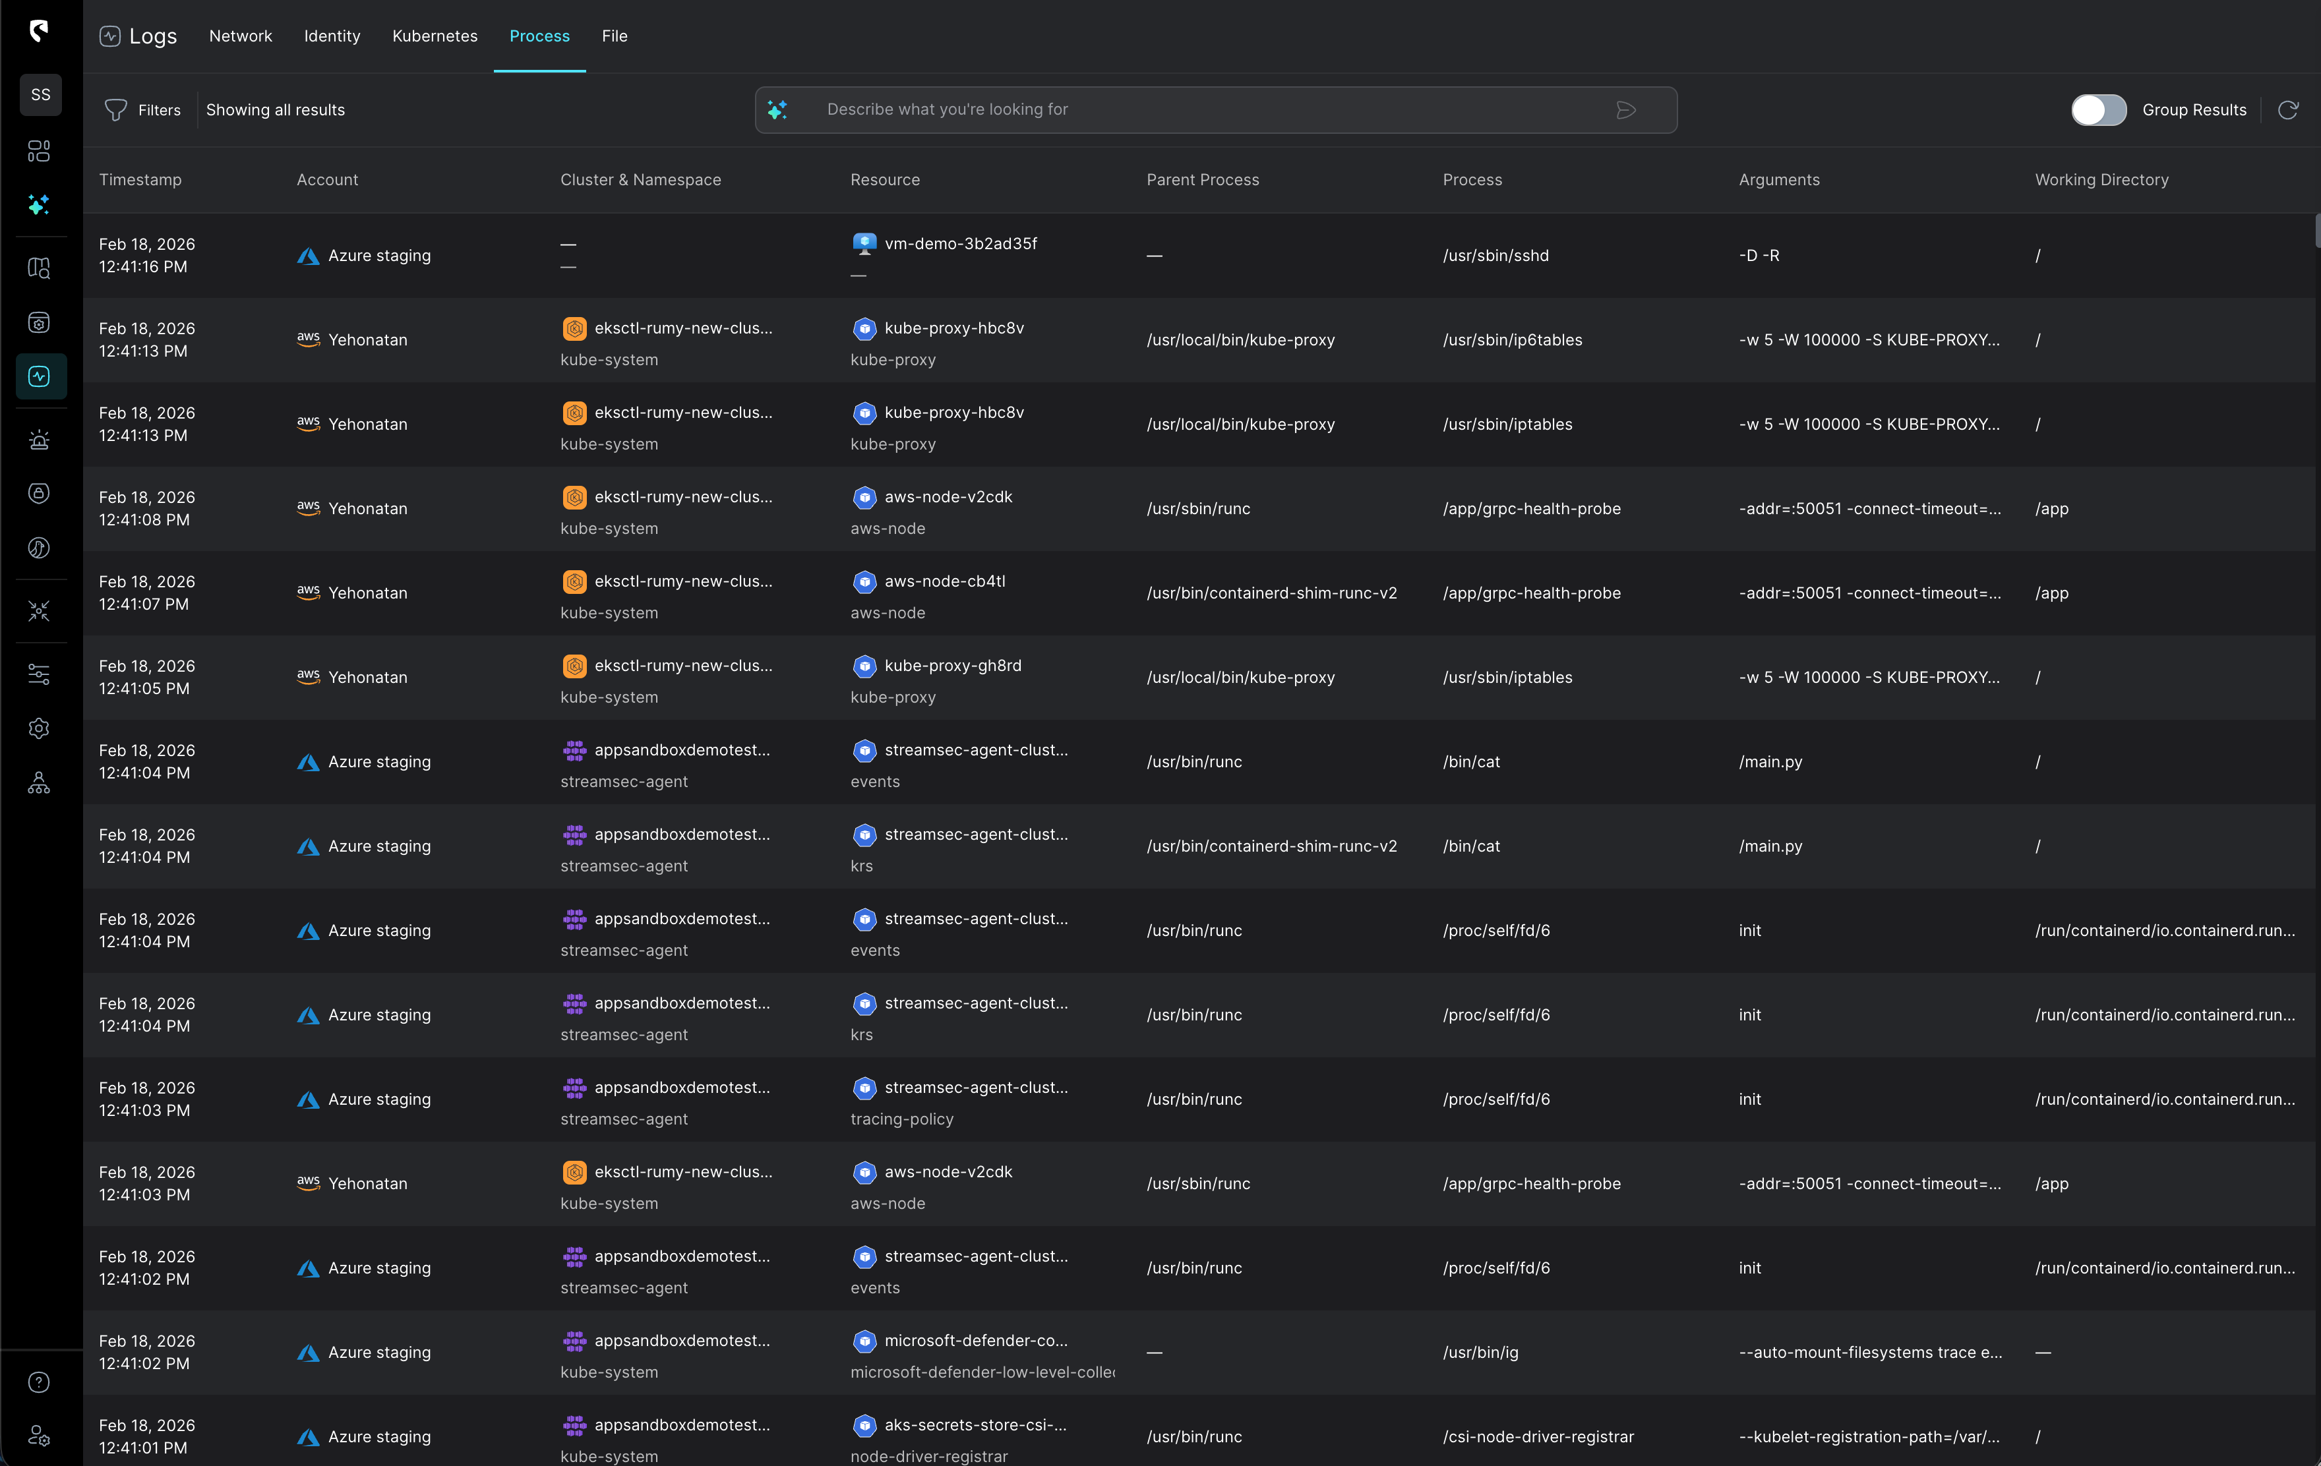Click the refresh icon near Group Results
The height and width of the screenshot is (1466, 2321).
click(2289, 110)
